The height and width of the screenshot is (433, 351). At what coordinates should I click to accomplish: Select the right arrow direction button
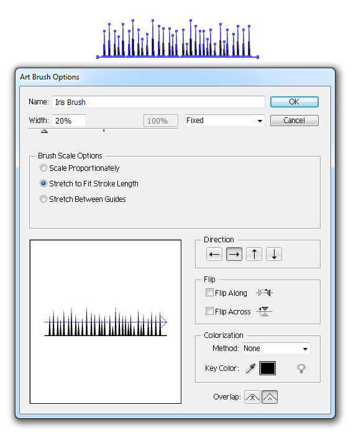(234, 254)
